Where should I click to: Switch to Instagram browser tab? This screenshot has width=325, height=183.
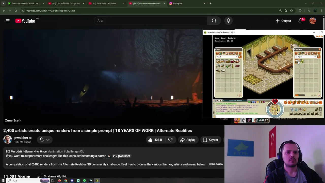(x=187, y=4)
